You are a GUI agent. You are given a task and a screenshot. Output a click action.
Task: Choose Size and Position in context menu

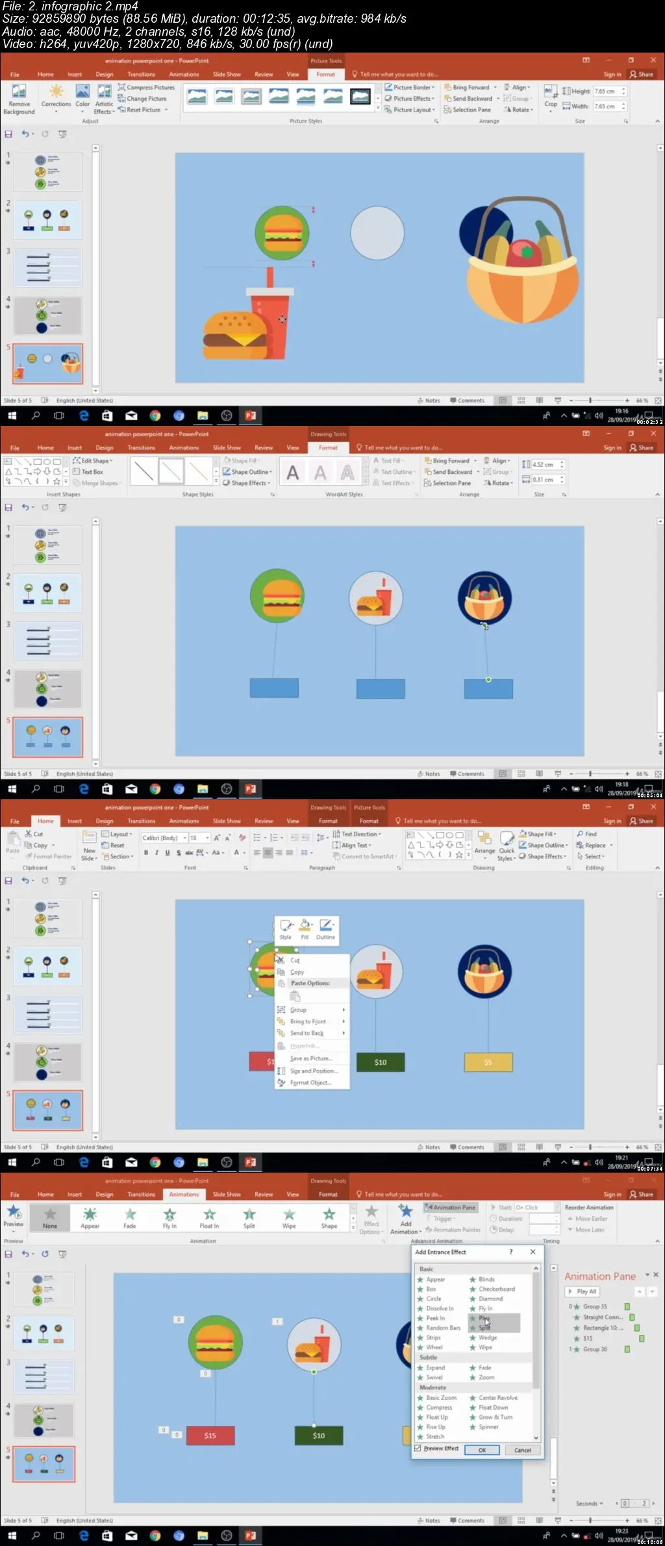click(x=312, y=1071)
